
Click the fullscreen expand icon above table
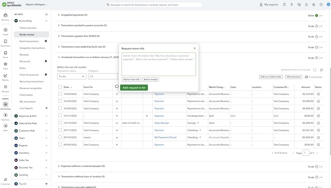click(x=315, y=70)
